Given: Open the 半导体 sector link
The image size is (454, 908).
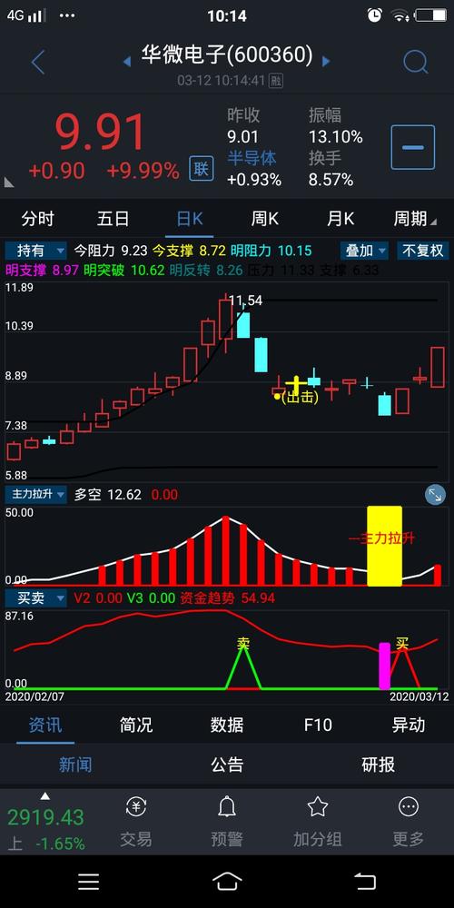Looking at the screenshot, I should [x=252, y=157].
